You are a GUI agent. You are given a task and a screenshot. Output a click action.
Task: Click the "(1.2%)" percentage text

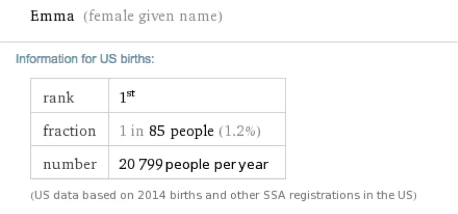[240, 131]
